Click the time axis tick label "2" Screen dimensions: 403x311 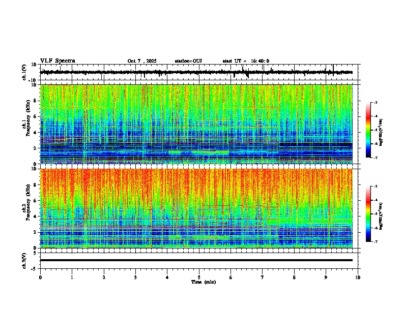tap(104, 277)
